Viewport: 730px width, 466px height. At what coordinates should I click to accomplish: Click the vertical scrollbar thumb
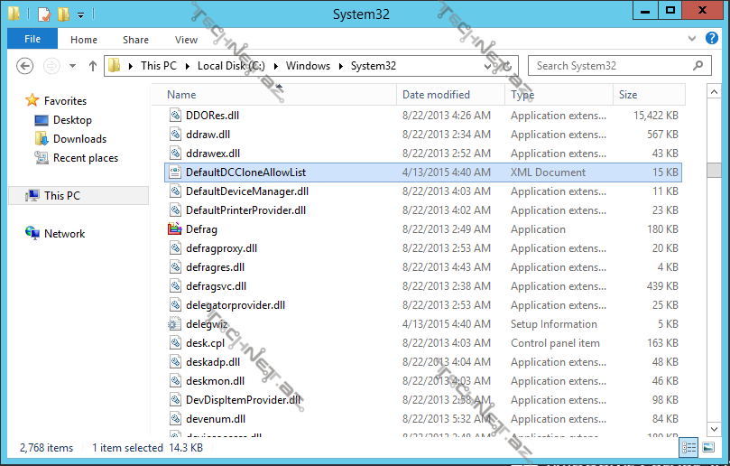714,170
